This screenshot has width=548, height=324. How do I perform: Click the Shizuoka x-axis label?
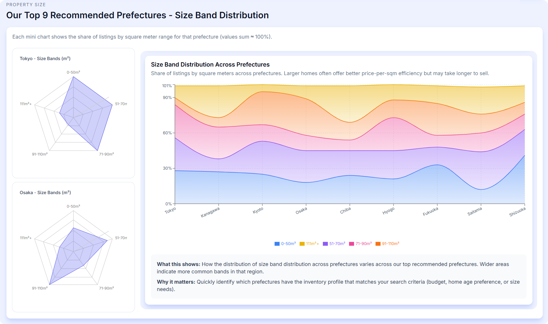tap(517, 212)
